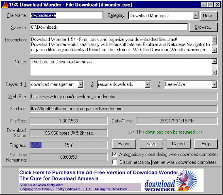Click the File Link ftp address field
The width and height of the screenshot is (223, 195).
(x=123, y=109)
